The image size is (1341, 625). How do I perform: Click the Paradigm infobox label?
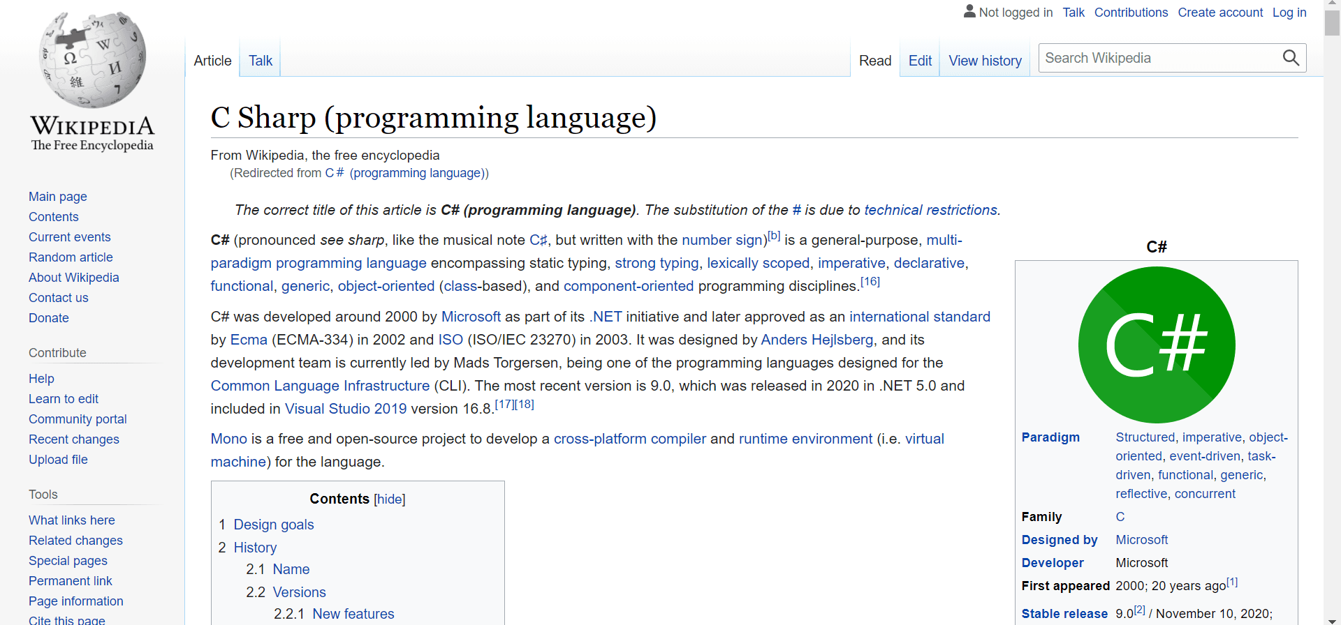click(x=1050, y=437)
